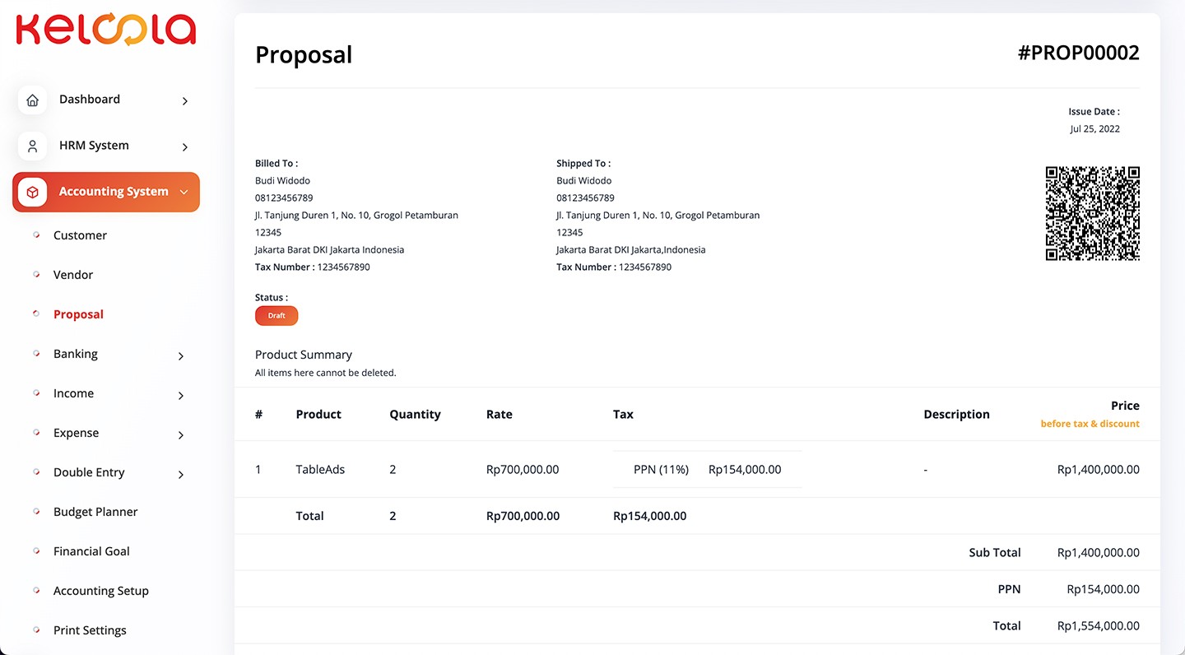
Task: Click the bullet icon beside Vendor
Action: pos(37,275)
